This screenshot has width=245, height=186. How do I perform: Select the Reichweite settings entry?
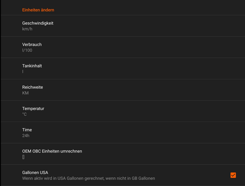pos(32,87)
